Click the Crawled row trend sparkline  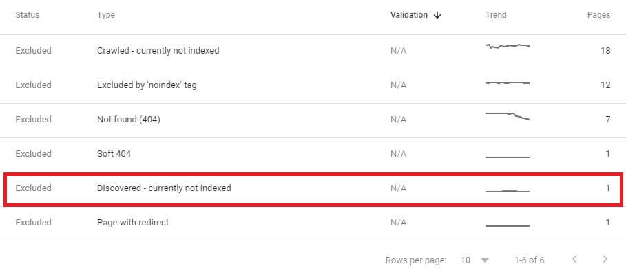[508, 46]
